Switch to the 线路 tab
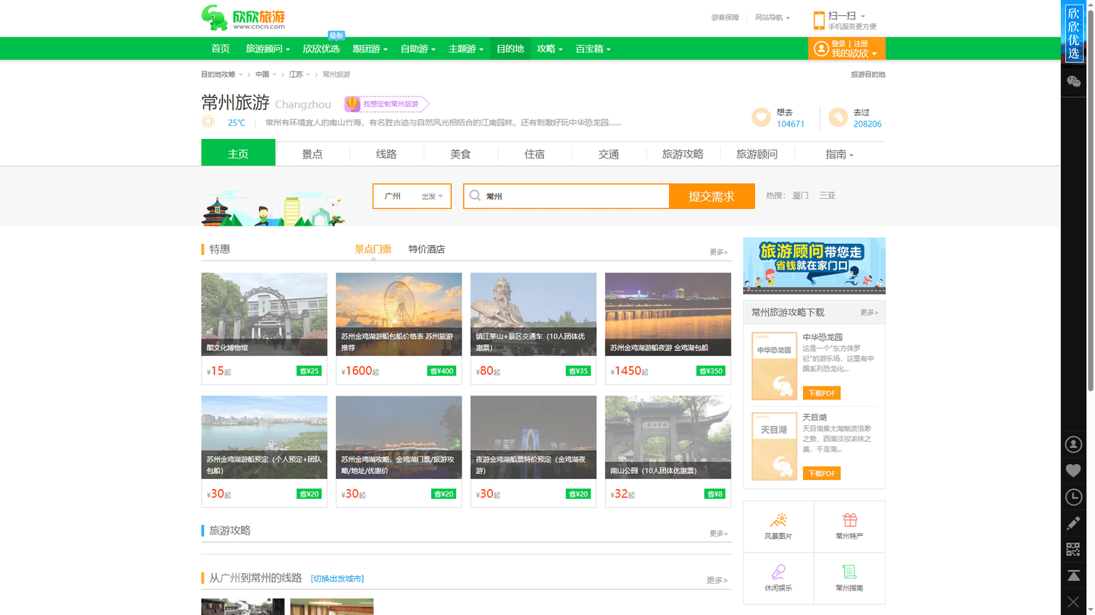Image resolution: width=1095 pixels, height=615 pixels. (386, 154)
